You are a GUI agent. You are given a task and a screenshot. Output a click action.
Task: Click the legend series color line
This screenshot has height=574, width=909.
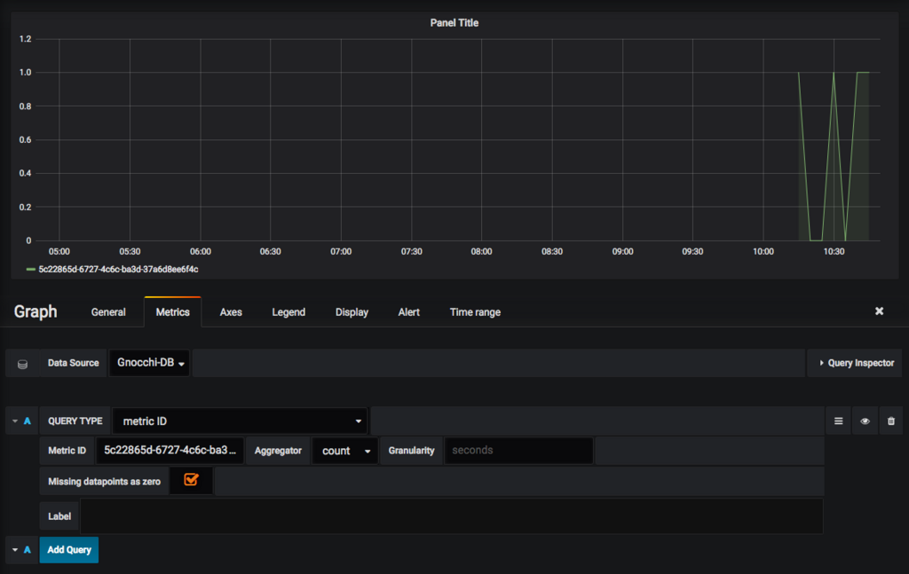click(x=31, y=270)
